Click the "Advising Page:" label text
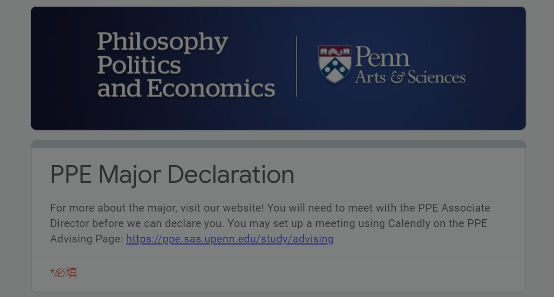Screen dimensions: 554x297 87,239
